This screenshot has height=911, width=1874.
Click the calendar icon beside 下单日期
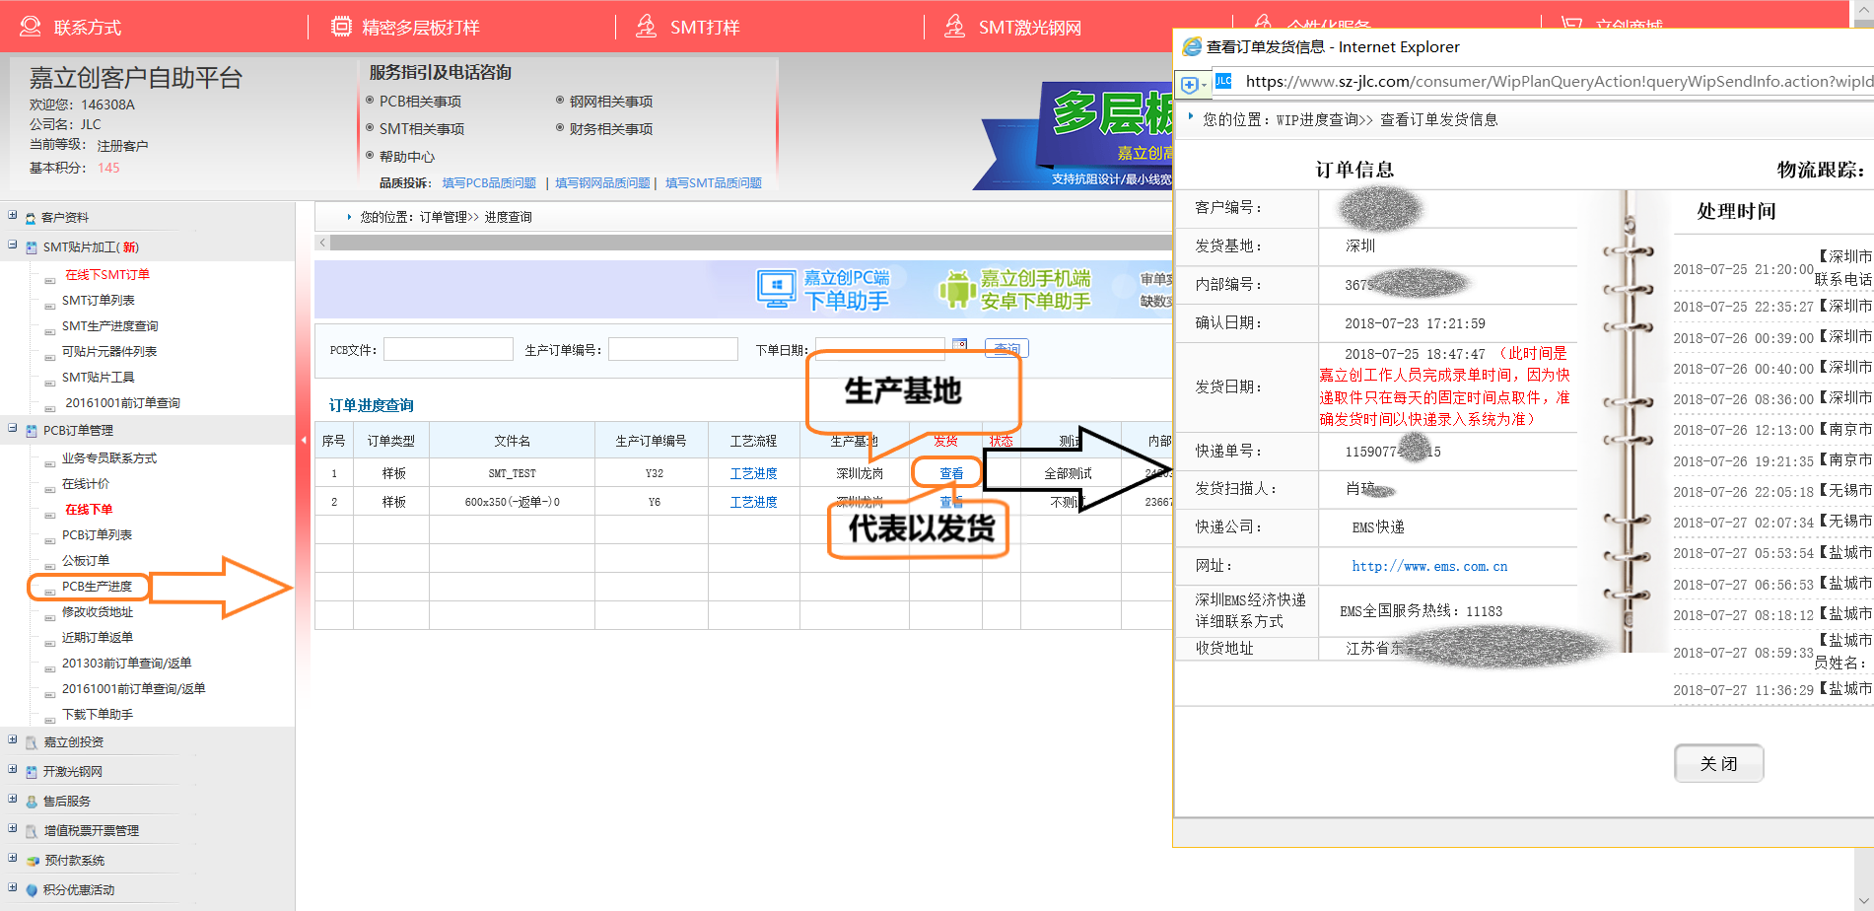point(959,346)
